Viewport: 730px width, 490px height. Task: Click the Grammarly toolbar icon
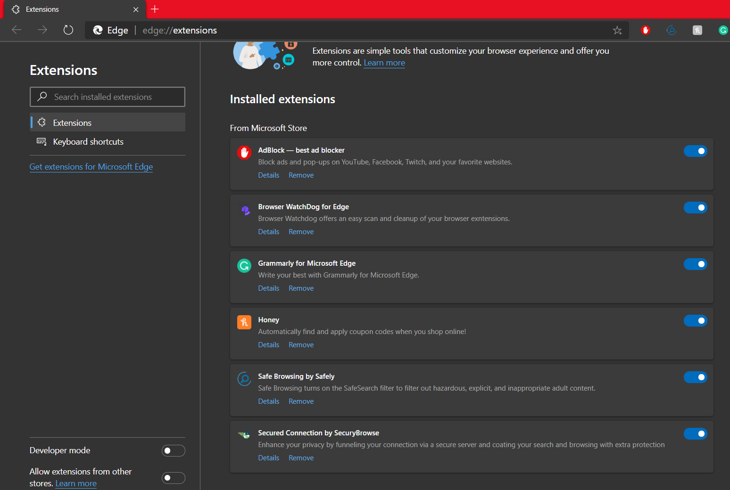coord(723,30)
